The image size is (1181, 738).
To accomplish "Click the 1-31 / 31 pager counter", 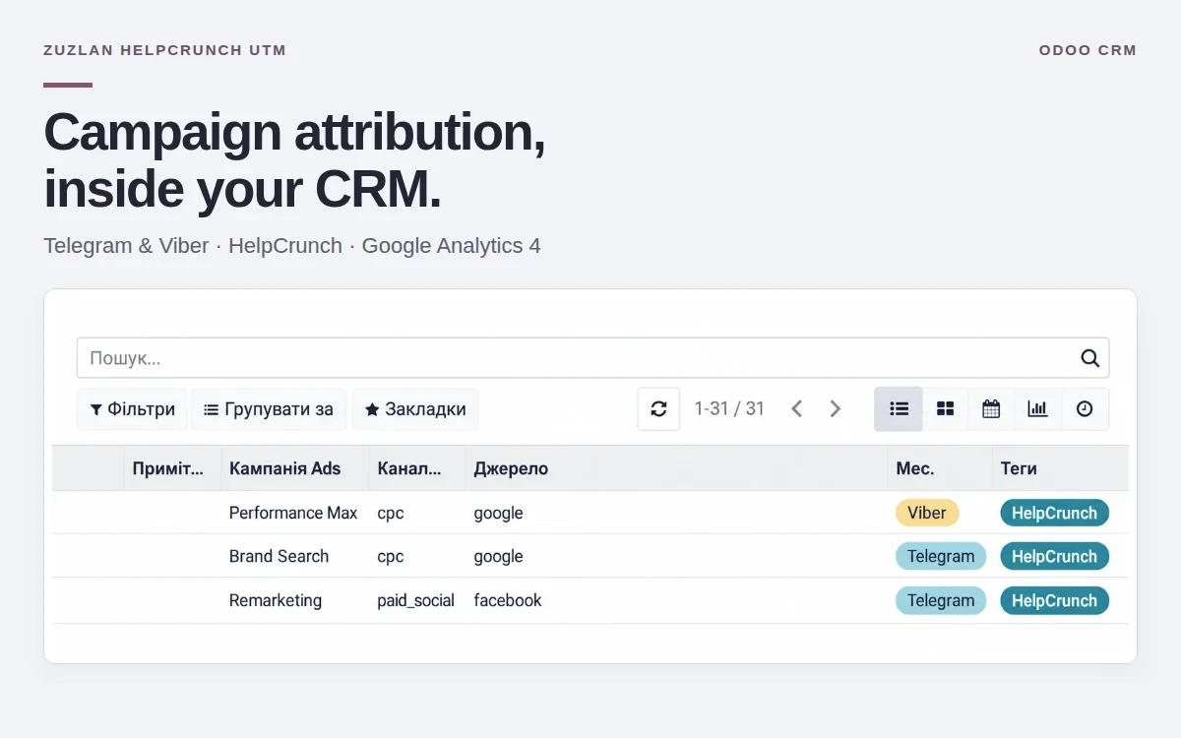I will pos(729,409).
